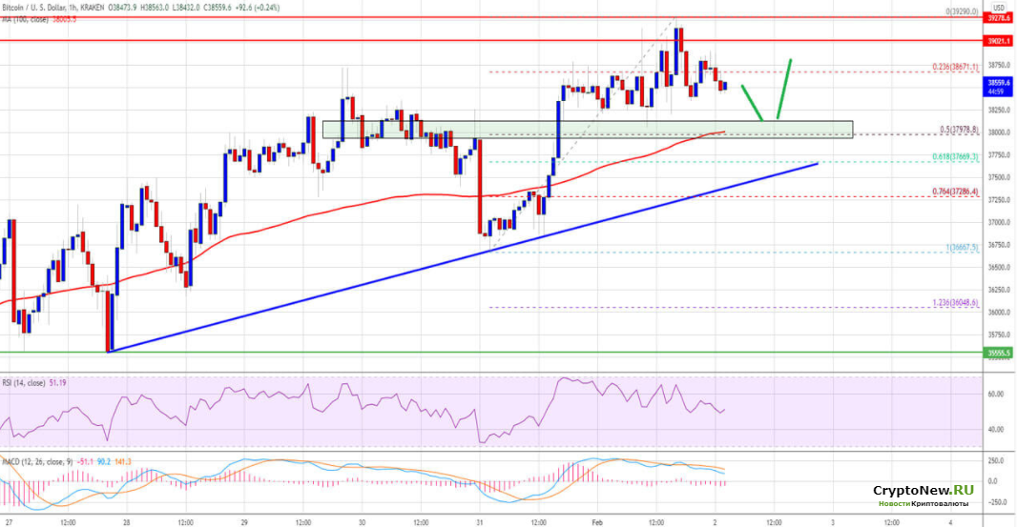Click date 28 on the time axis
1017x527 pixels.
127,522
